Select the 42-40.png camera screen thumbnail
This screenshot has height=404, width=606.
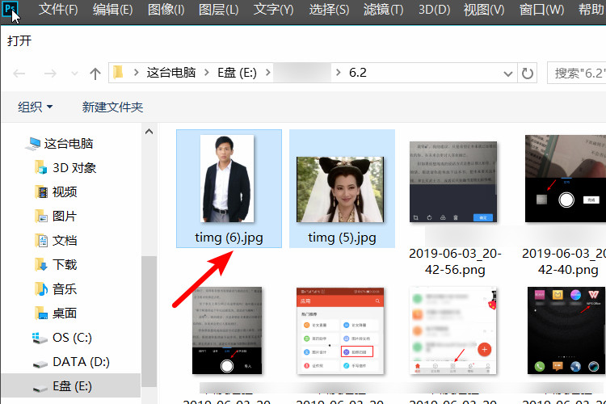tap(566, 179)
